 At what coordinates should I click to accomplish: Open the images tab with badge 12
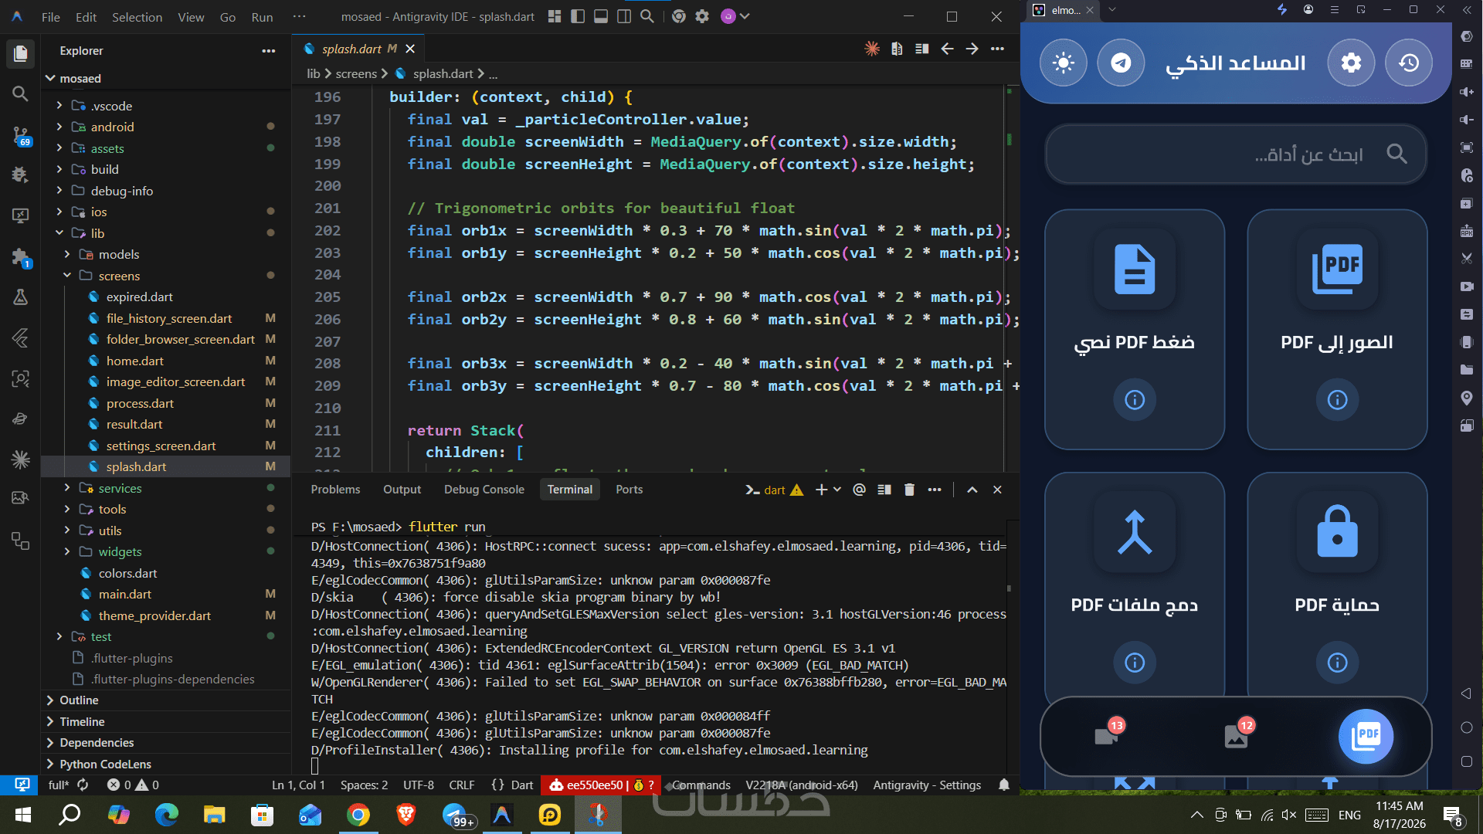click(1238, 734)
